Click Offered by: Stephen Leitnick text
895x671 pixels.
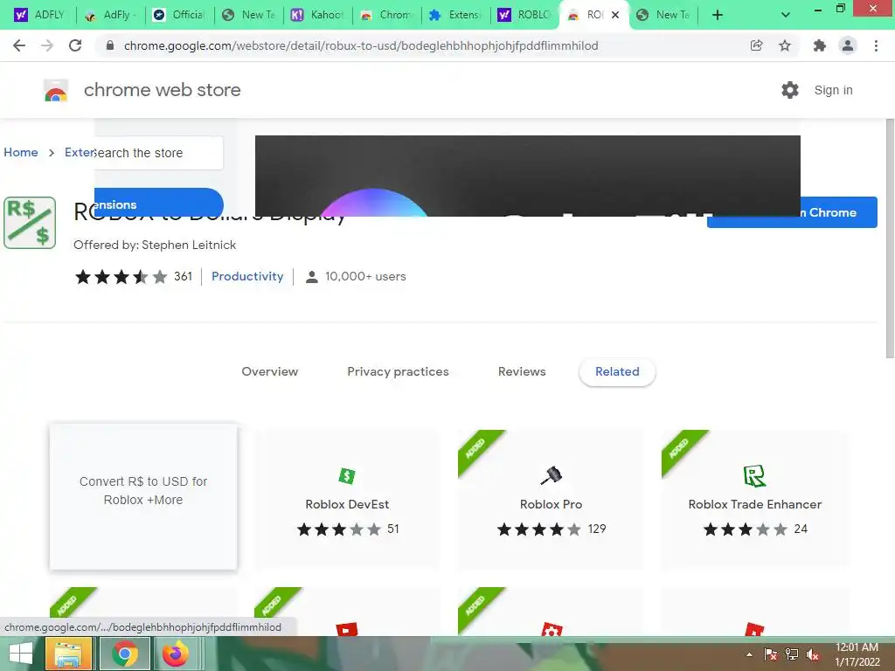tap(155, 245)
